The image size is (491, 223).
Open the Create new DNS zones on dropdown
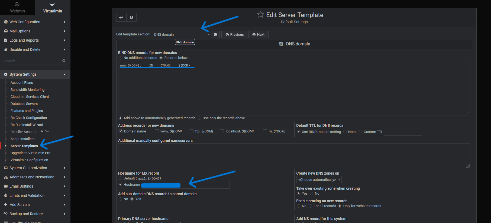[x=319, y=180]
